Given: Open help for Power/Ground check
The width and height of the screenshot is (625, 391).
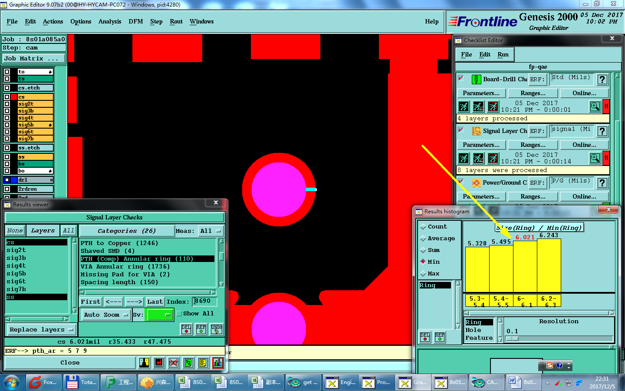Looking at the screenshot, I should tap(602, 183).
